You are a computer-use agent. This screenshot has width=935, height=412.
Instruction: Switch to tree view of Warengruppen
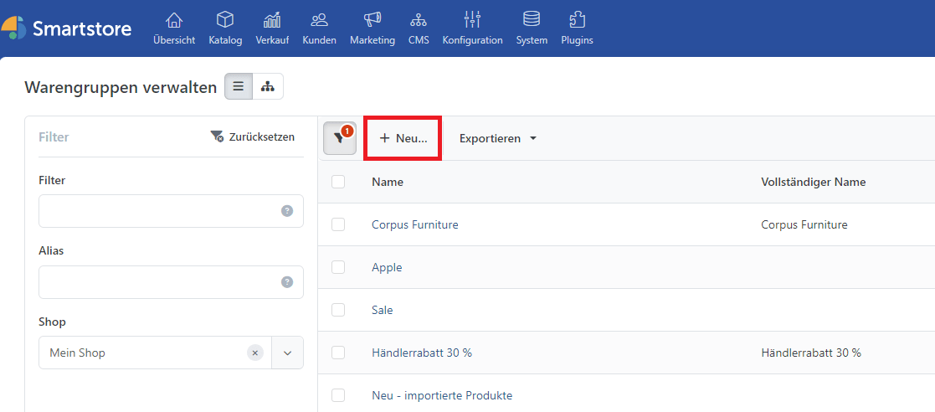coord(268,86)
